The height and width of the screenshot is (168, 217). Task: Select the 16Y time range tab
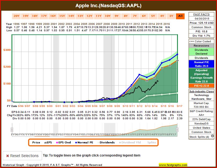53,16
